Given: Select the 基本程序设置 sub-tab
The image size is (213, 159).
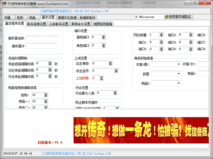Looking at the screenshot, I should click(15, 23).
